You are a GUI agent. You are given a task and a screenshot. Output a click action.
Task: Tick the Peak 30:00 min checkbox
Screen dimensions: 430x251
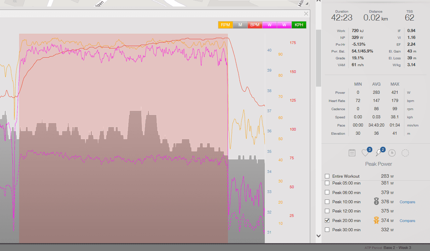coord(327,230)
